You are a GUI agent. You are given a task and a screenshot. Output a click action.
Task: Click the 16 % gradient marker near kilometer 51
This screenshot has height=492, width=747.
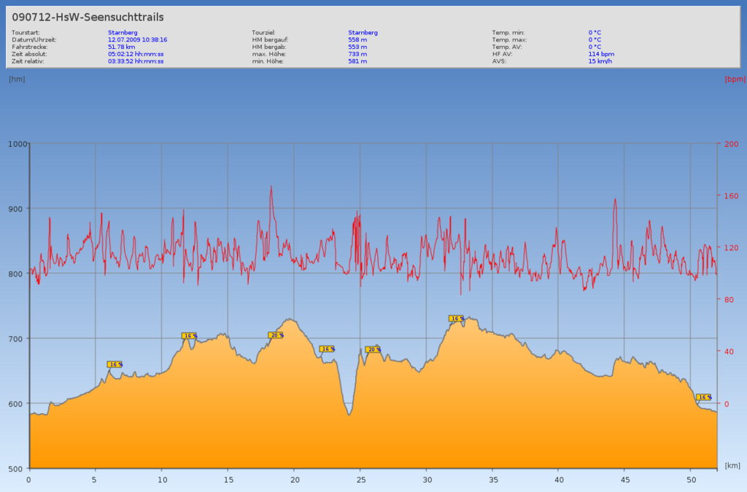[704, 397]
